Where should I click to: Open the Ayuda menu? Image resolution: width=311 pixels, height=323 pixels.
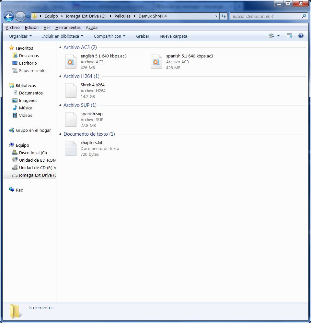(92, 27)
